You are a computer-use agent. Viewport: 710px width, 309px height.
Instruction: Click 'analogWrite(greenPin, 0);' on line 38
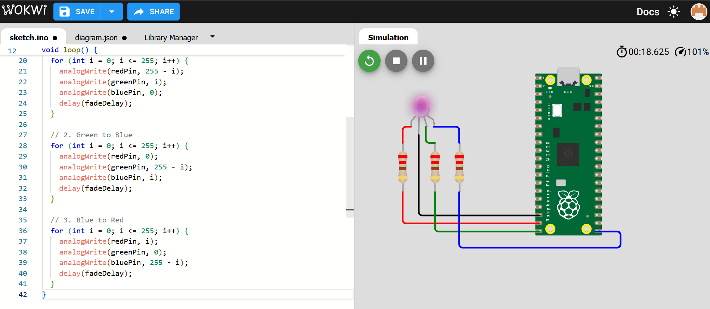tap(113, 252)
